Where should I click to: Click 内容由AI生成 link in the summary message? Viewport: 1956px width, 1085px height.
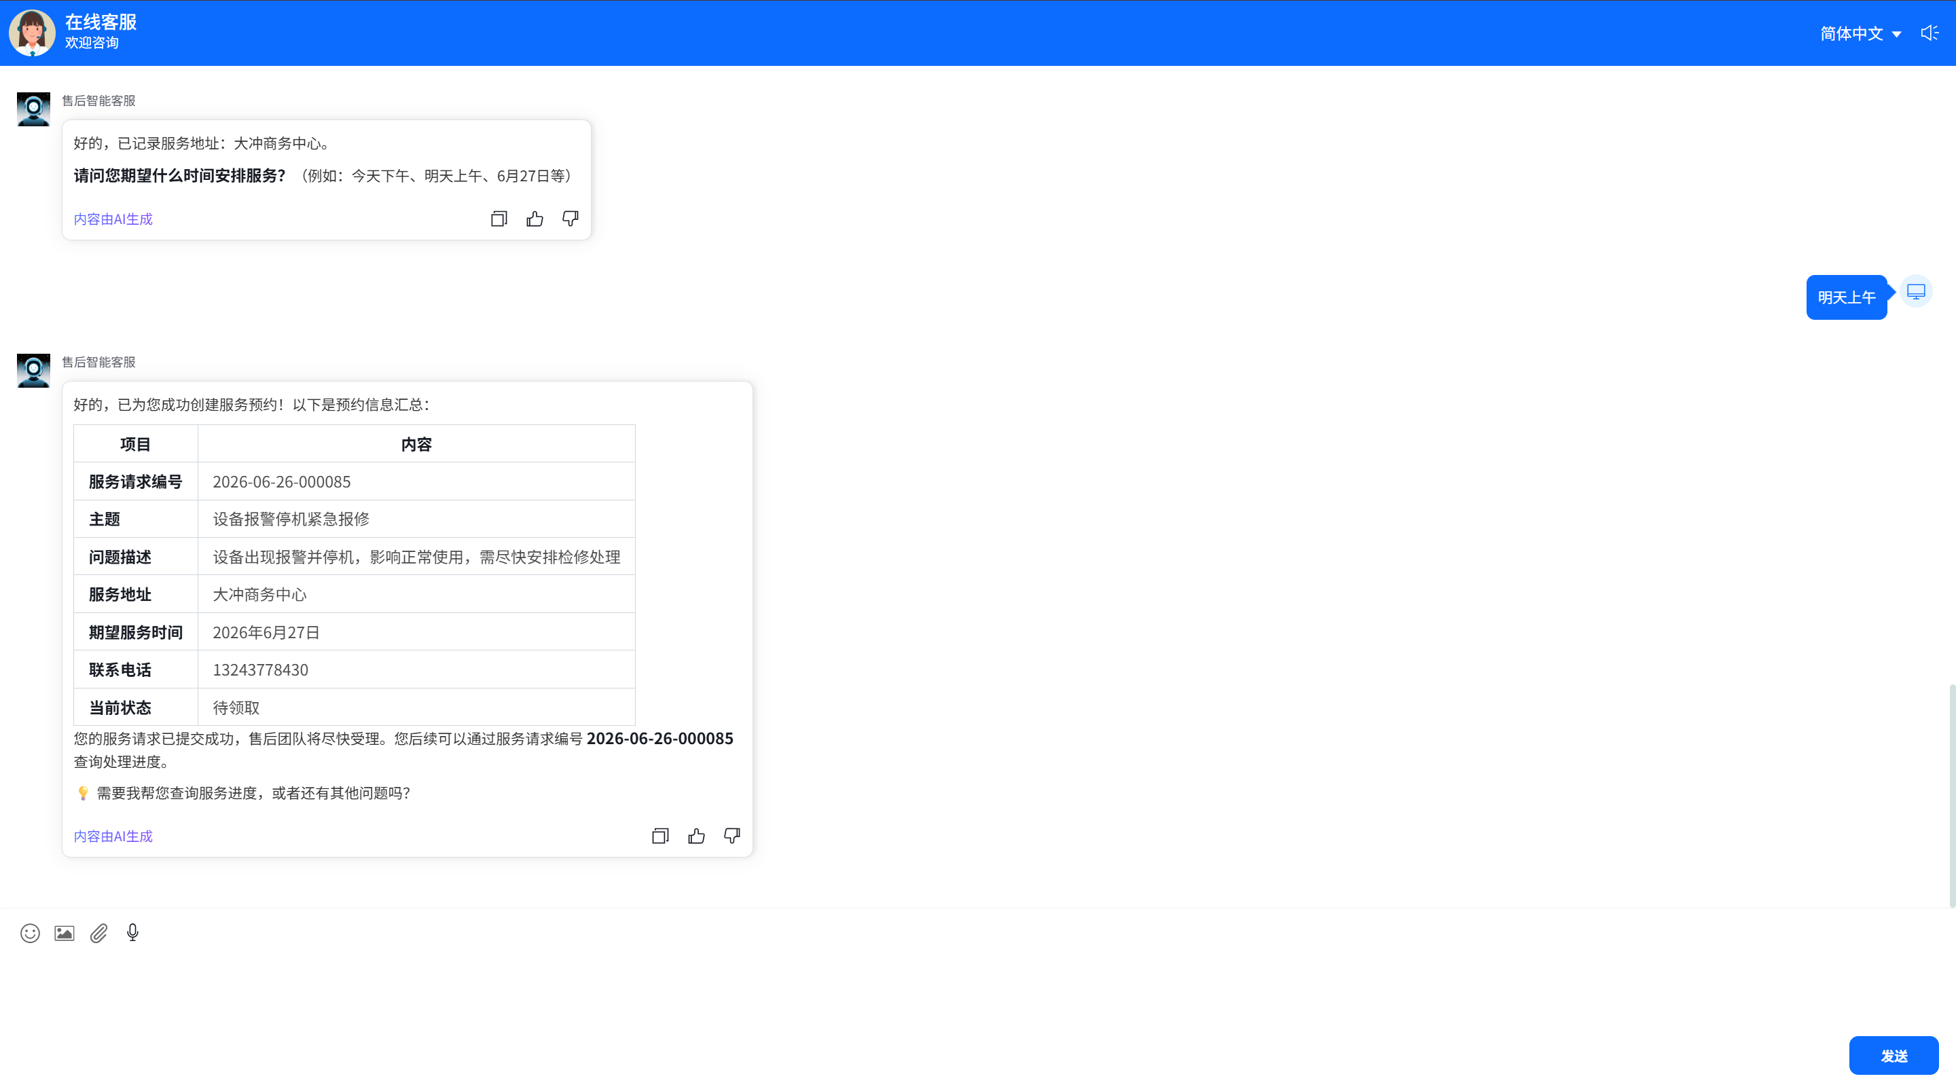[113, 836]
